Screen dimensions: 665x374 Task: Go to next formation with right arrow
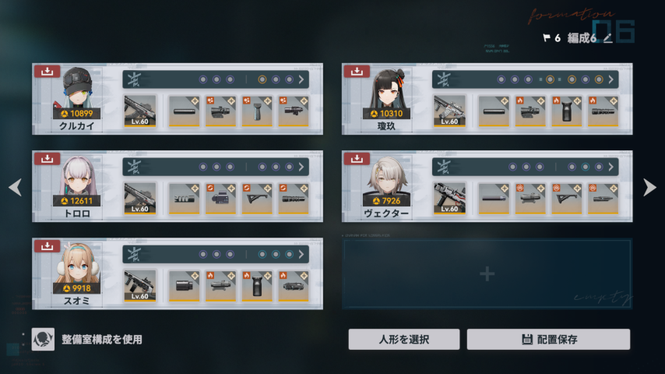coord(649,187)
